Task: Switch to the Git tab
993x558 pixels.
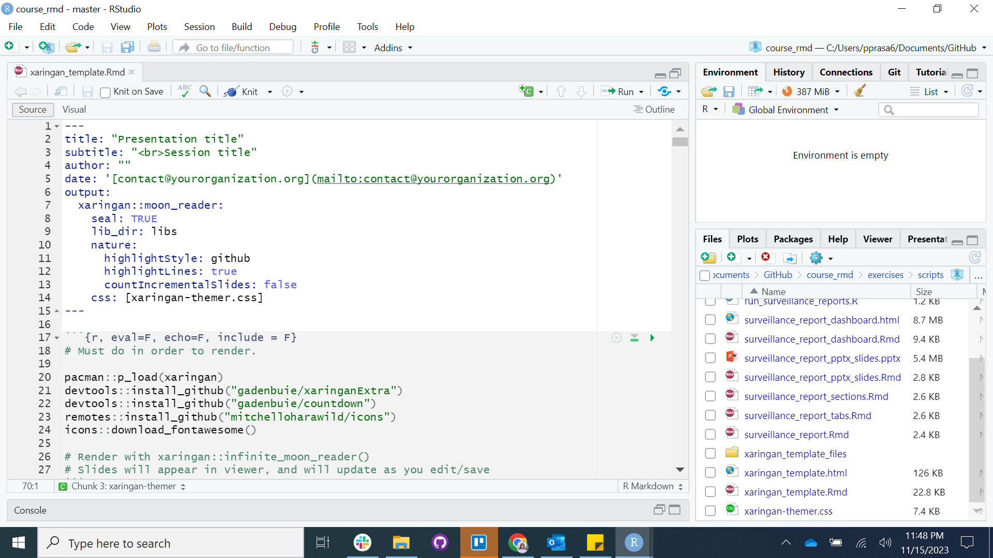Action: (894, 72)
